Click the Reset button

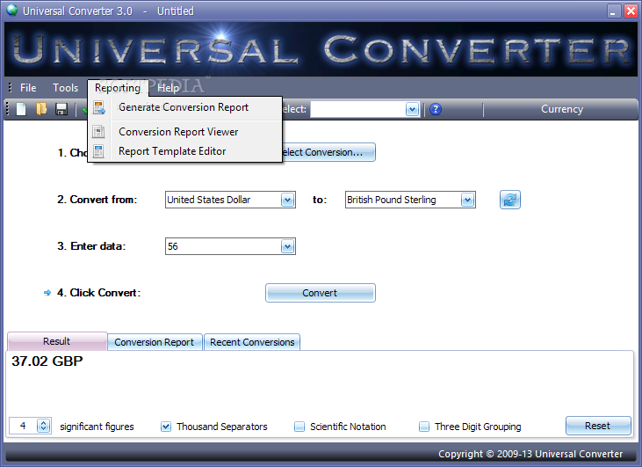tap(598, 426)
